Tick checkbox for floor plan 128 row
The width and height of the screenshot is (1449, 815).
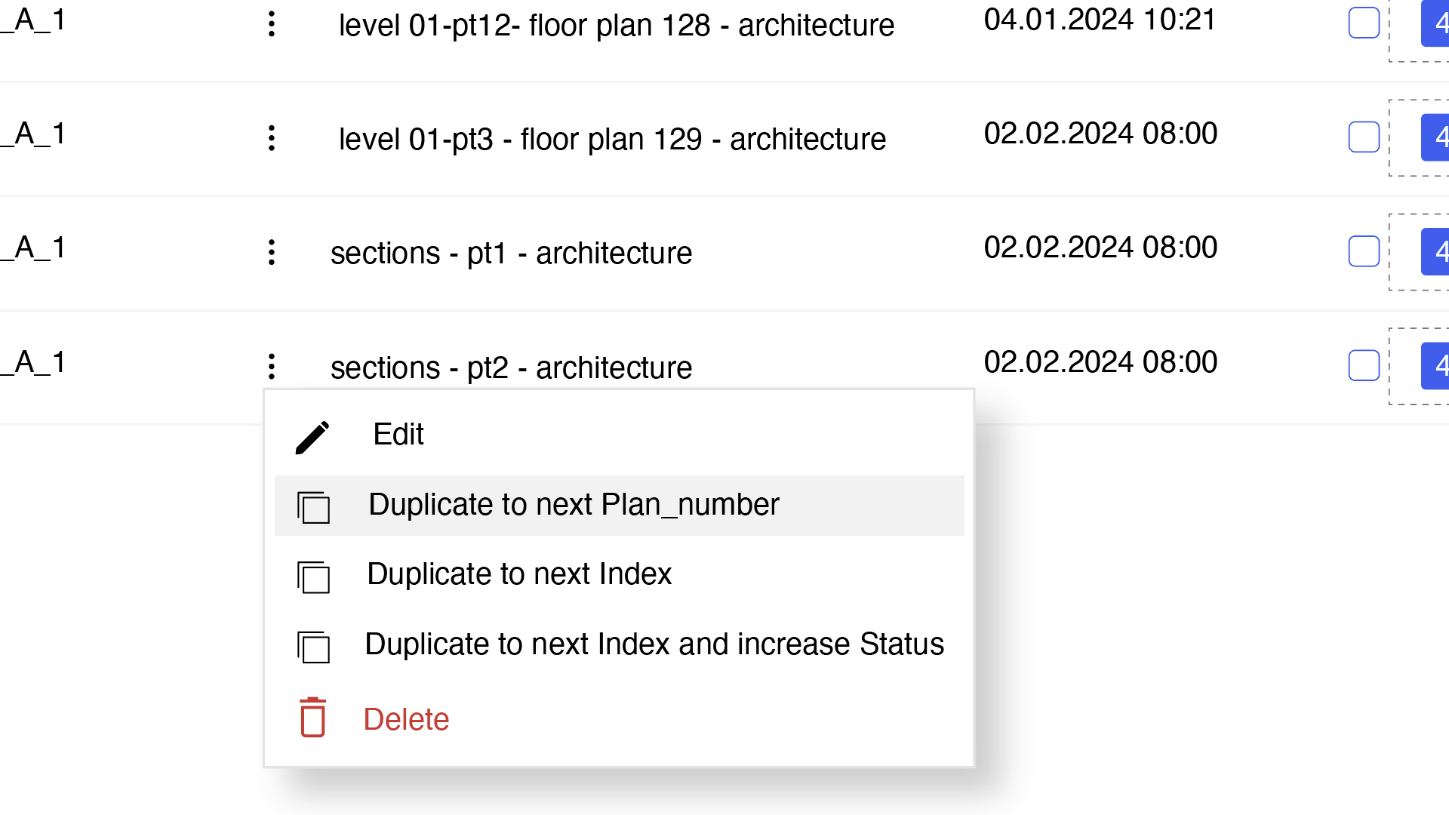[1364, 23]
